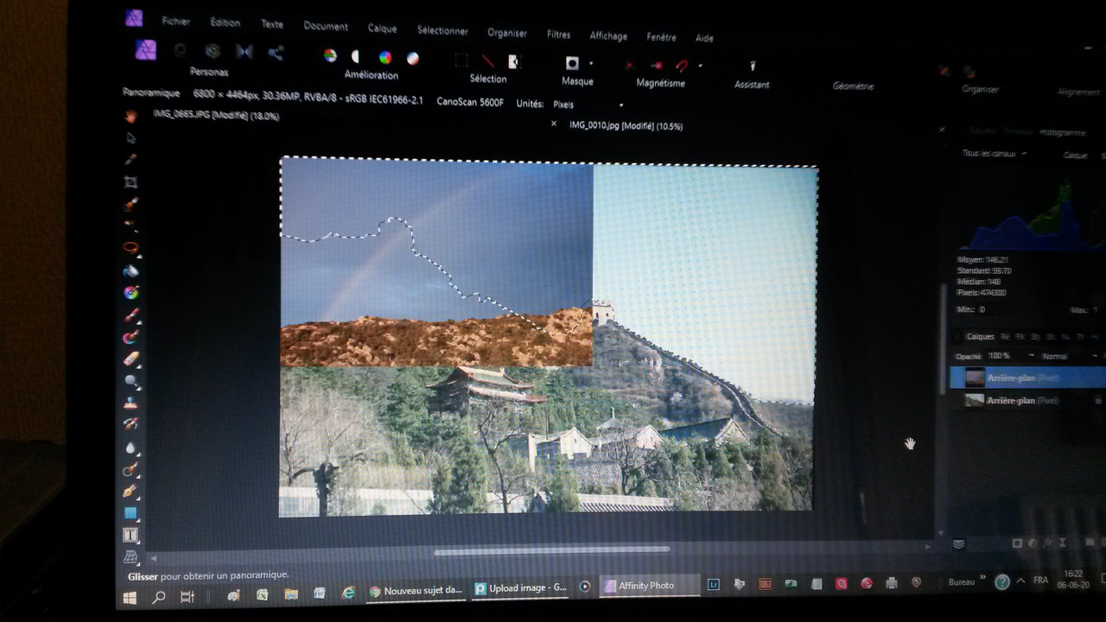Open the Assistant options
This screenshot has width=1106, height=622.
753,66
